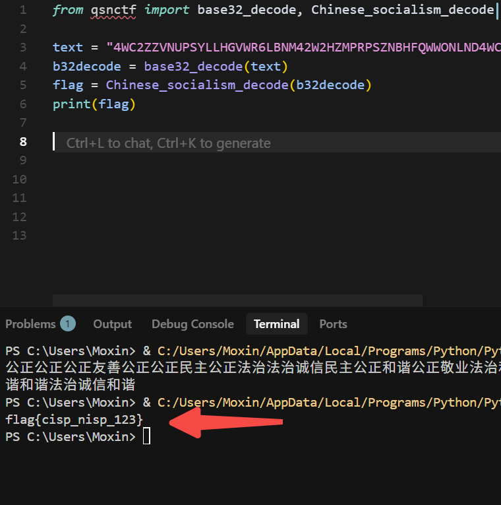Viewport: 501px width, 505px height.
Task: Click the base32 string literal on line 3
Action: click(x=303, y=48)
